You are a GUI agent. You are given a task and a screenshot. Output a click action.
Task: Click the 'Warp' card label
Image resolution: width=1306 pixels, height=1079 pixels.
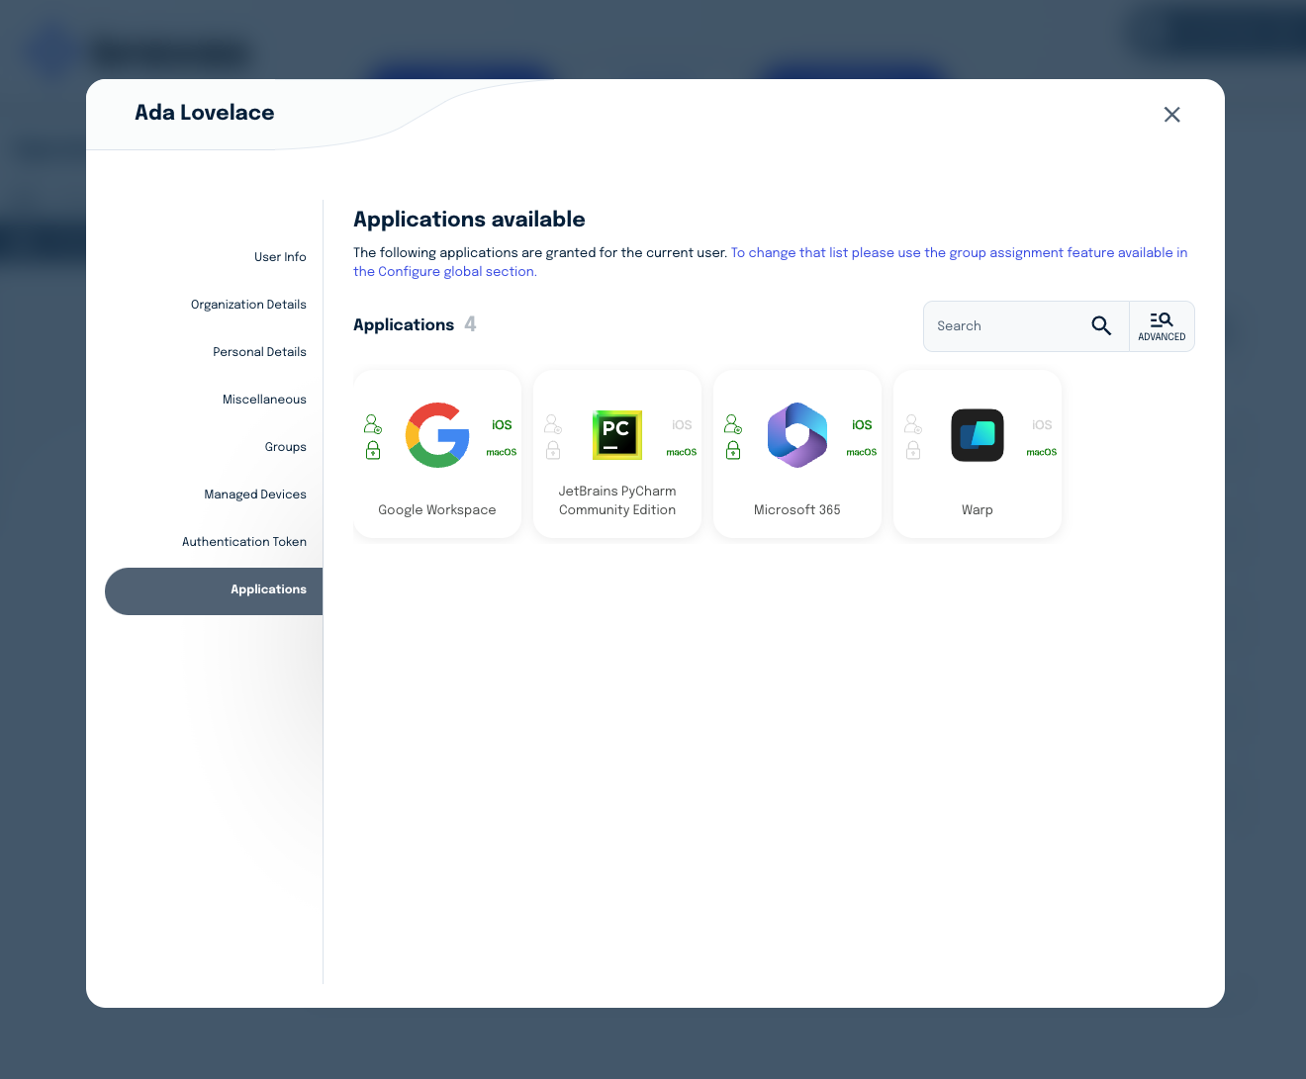pos(978,510)
